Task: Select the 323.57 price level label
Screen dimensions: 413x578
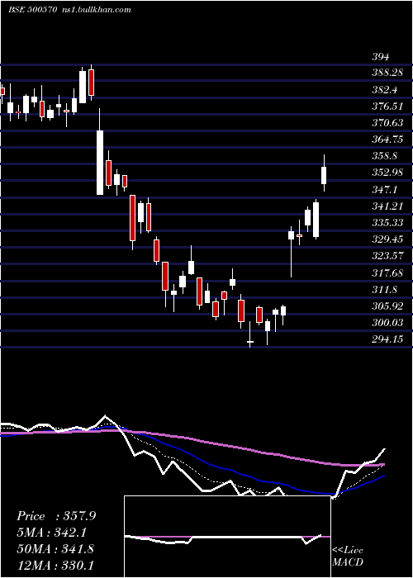Action: 387,256
